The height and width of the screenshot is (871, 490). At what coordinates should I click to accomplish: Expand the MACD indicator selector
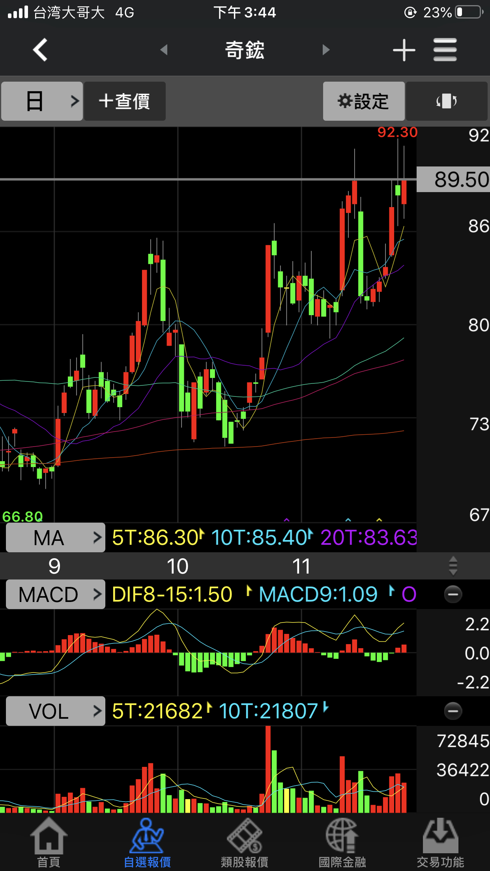tap(56, 594)
